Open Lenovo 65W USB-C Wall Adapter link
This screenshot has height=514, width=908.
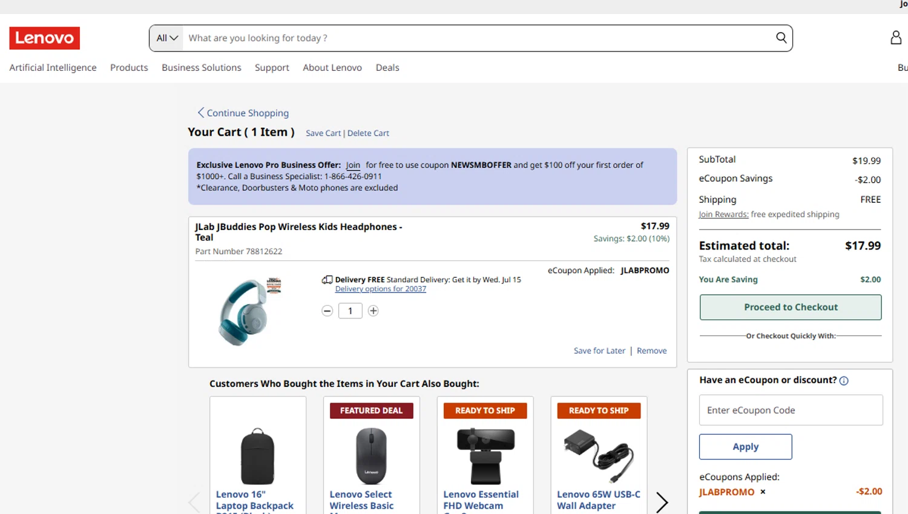point(598,500)
